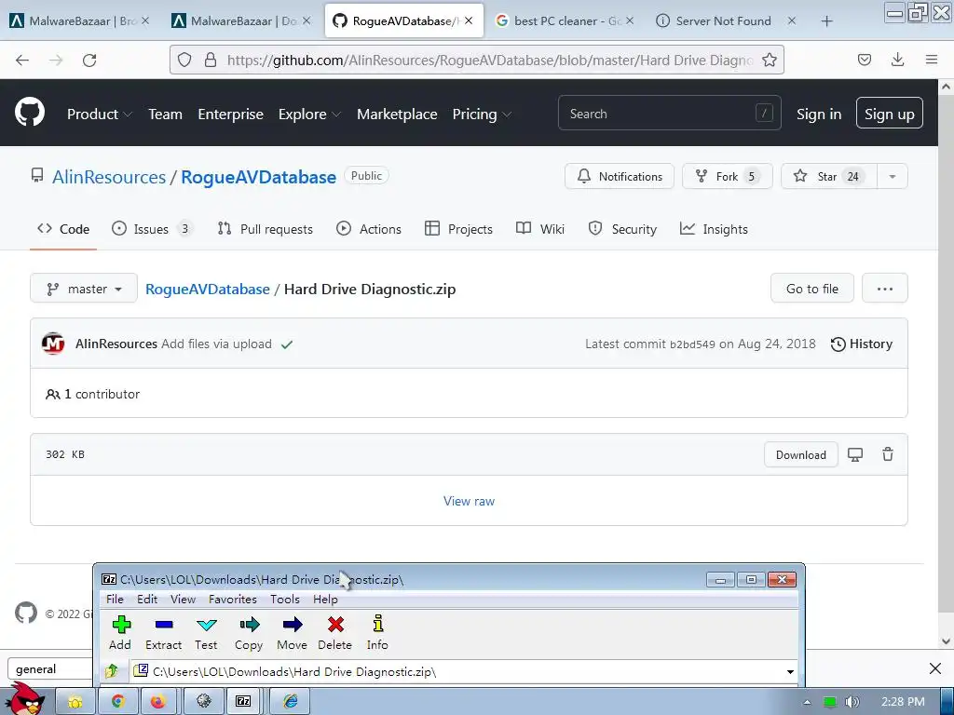Click the 7-Zip Info toolbar icon
The height and width of the screenshot is (715, 954).
pyautogui.click(x=377, y=632)
